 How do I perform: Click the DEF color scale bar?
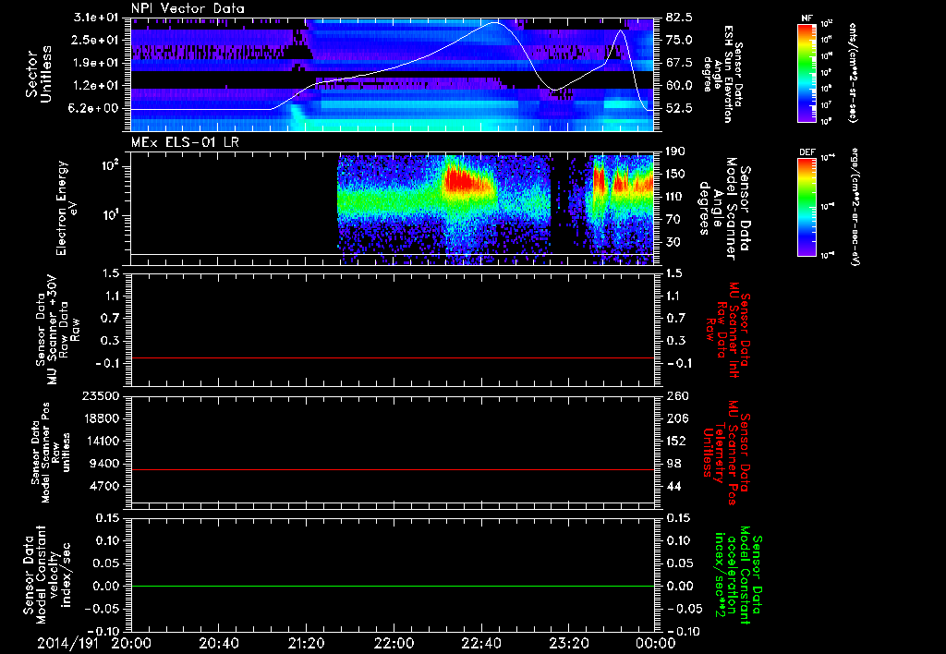click(807, 206)
